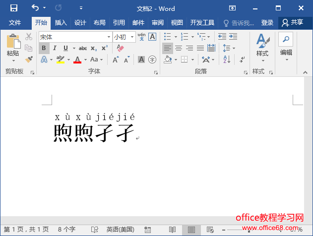313x236 pixels.
Task: Apply yellow text highlight color
Action: tap(61, 59)
